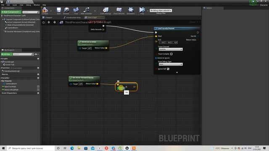Open the Hide Unrelated options dropdown arrow
This screenshot has height=151, width=269.
click(x=95, y=11)
